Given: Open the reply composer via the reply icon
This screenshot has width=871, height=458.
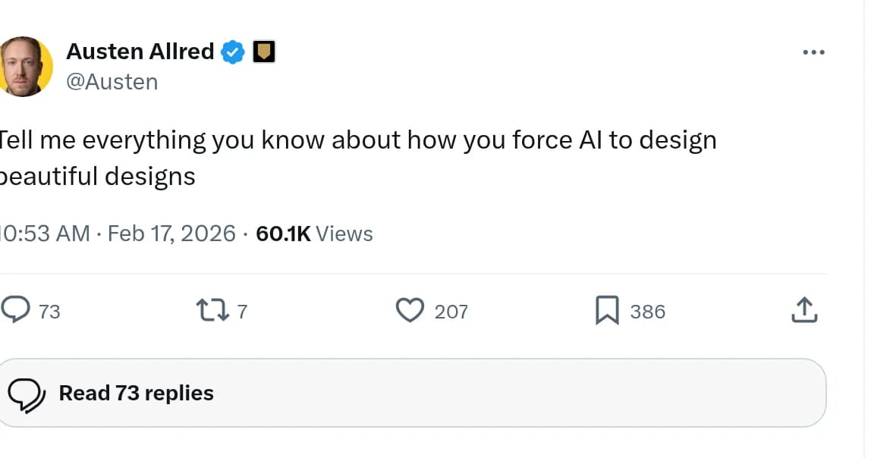Looking at the screenshot, I should (17, 310).
